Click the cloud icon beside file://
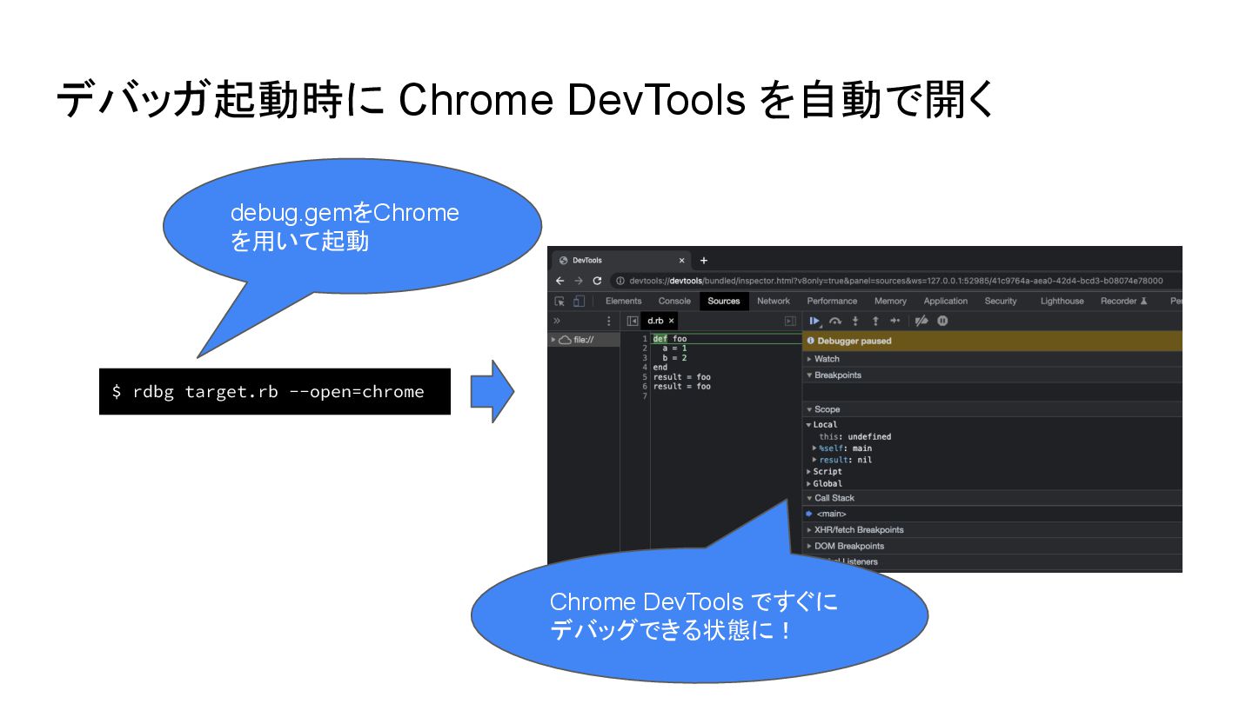Image resolution: width=1253 pixels, height=704 pixels. [x=565, y=339]
